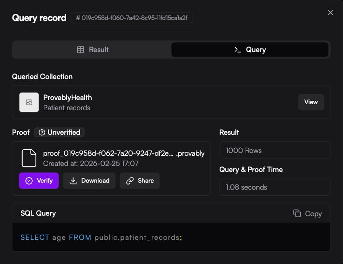Copy the SQL query
The width and height of the screenshot is (343, 264).
[x=308, y=213]
